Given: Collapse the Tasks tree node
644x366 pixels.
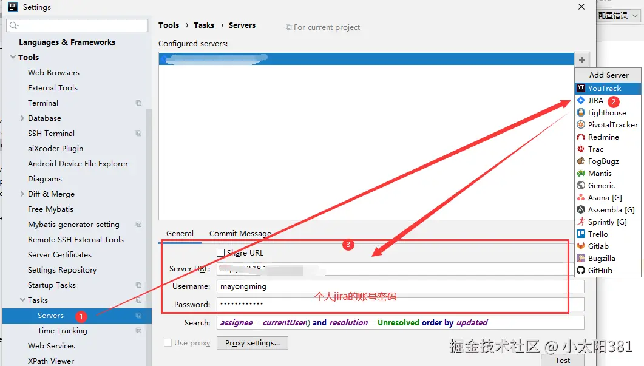Looking at the screenshot, I should 22,300.
